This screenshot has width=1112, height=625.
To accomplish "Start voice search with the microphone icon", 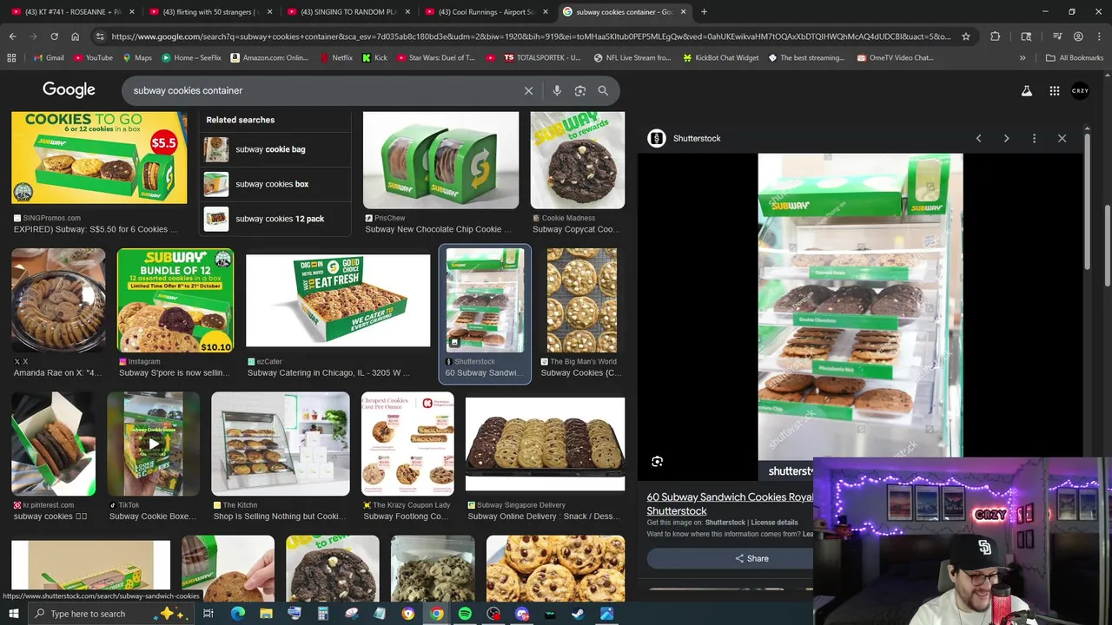I will 557,90.
